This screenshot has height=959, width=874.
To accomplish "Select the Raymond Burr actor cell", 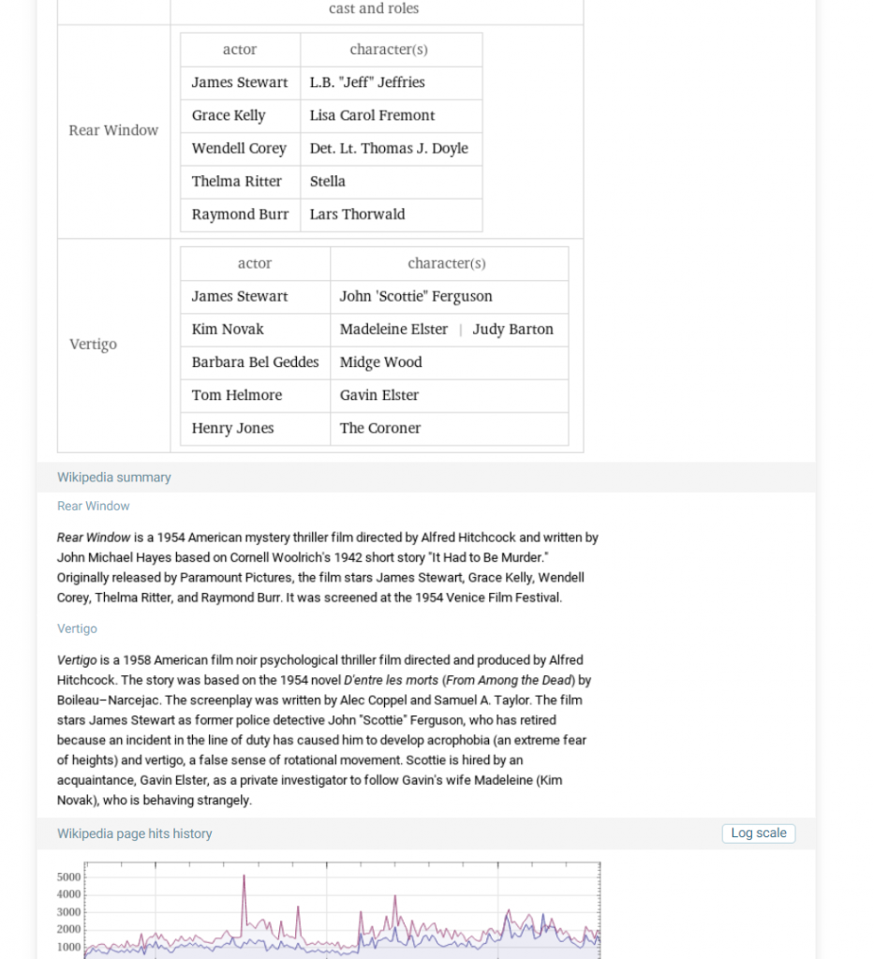I will click(x=240, y=214).
